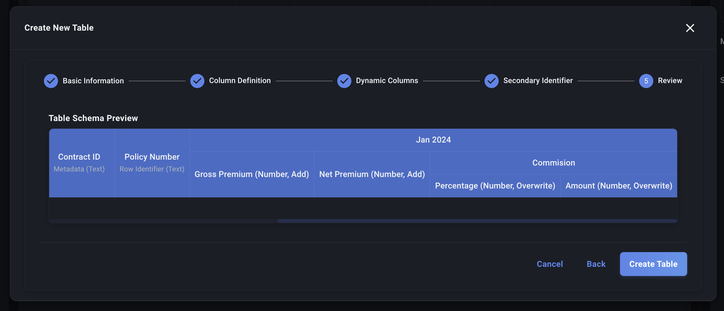Click the Review step label

pyautogui.click(x=670, y=81)
